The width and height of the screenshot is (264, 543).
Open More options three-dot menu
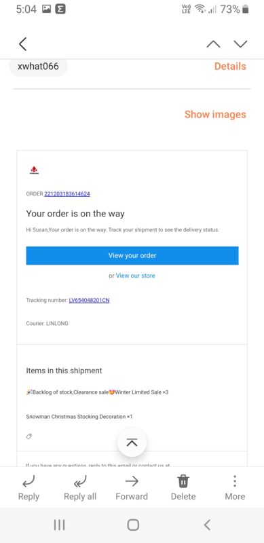235,481
